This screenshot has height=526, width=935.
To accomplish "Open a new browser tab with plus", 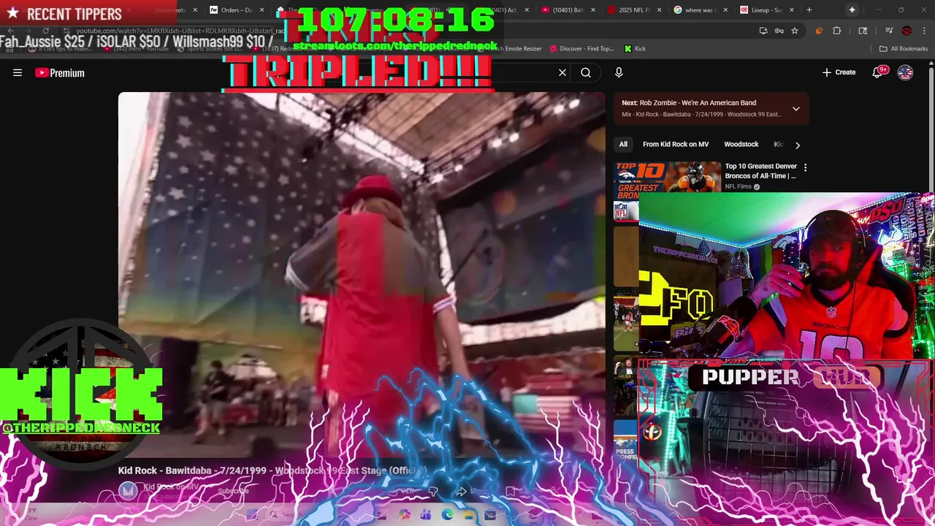I will (809, 10).
